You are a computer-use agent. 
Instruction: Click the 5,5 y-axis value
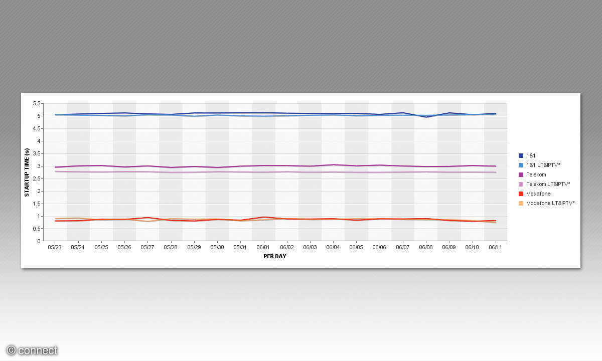click(x=37, y=103)
